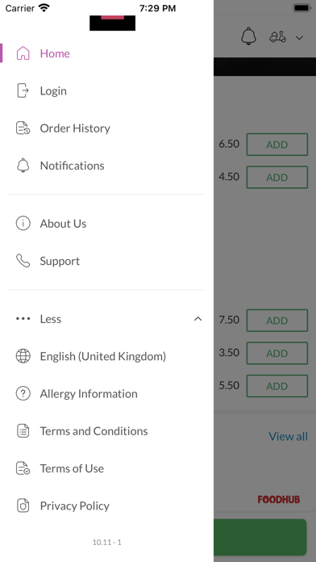This screenshot has width=316, height=562.
Task: Tap the Notifications bell icon in menu
Action: click(23, 166)
